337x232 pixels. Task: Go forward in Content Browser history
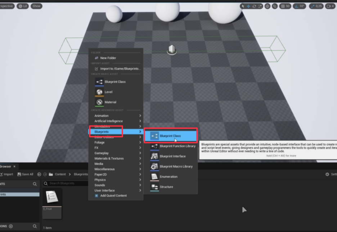pyautogui.click(x=45, y=174)
